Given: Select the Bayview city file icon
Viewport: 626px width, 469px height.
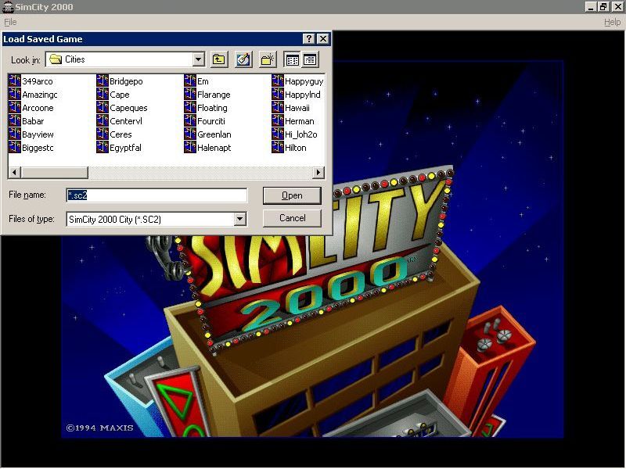Looking at the screenshot, I should pyautogui.click(x=15, y=134).
